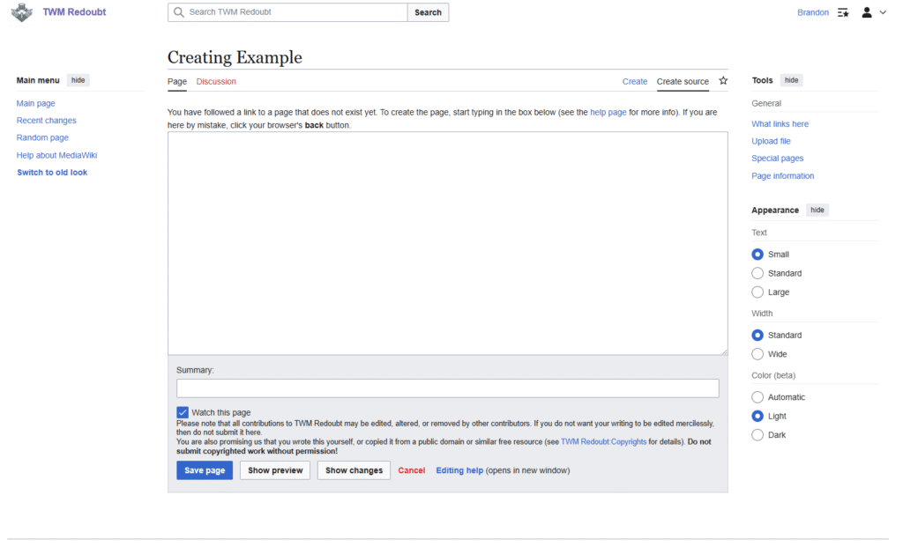
Task: Expand the personal tools dropdown arrow
Action: 883,12
